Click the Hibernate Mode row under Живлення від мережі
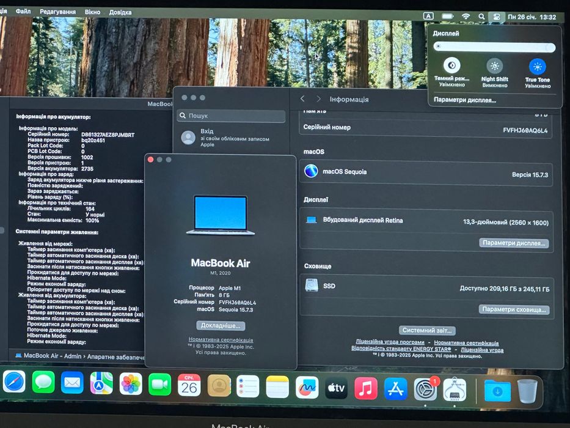The height and width of the screenshot is (428, 570). [46, 278]
